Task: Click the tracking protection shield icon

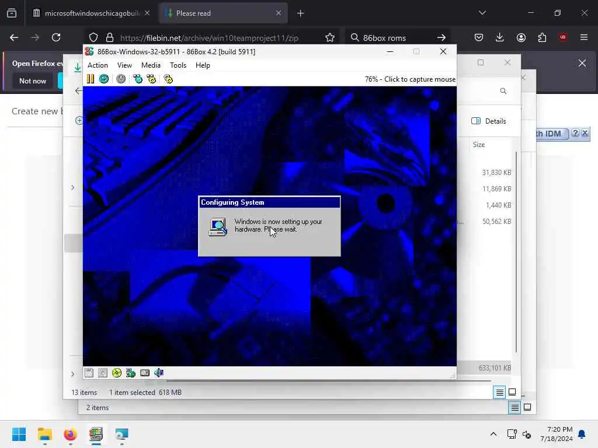Action: (93, 37)
